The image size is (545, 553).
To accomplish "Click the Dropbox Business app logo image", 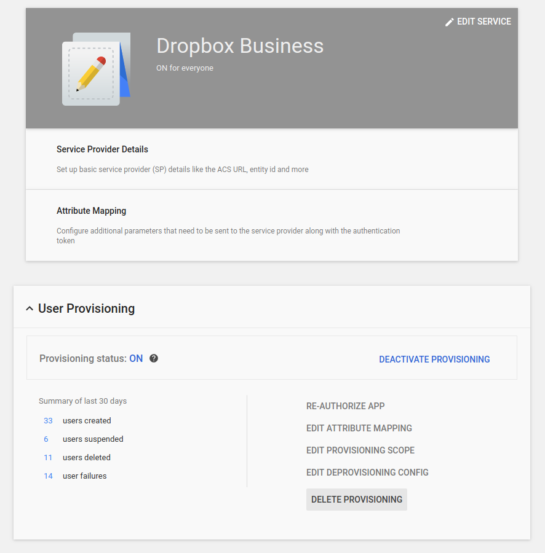I will 97,69.
